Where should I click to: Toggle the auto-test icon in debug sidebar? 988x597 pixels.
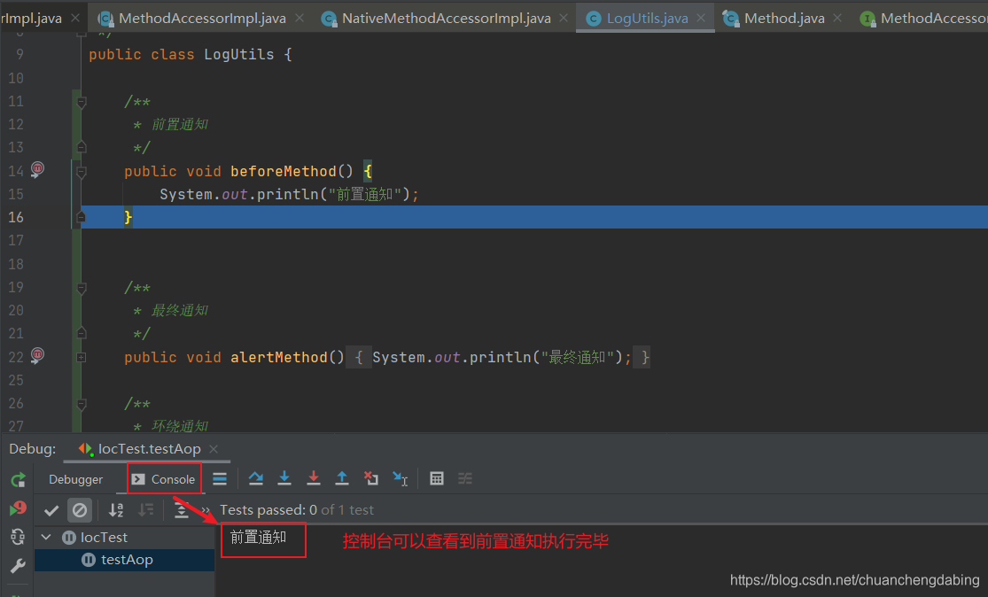tap(18, 537)
